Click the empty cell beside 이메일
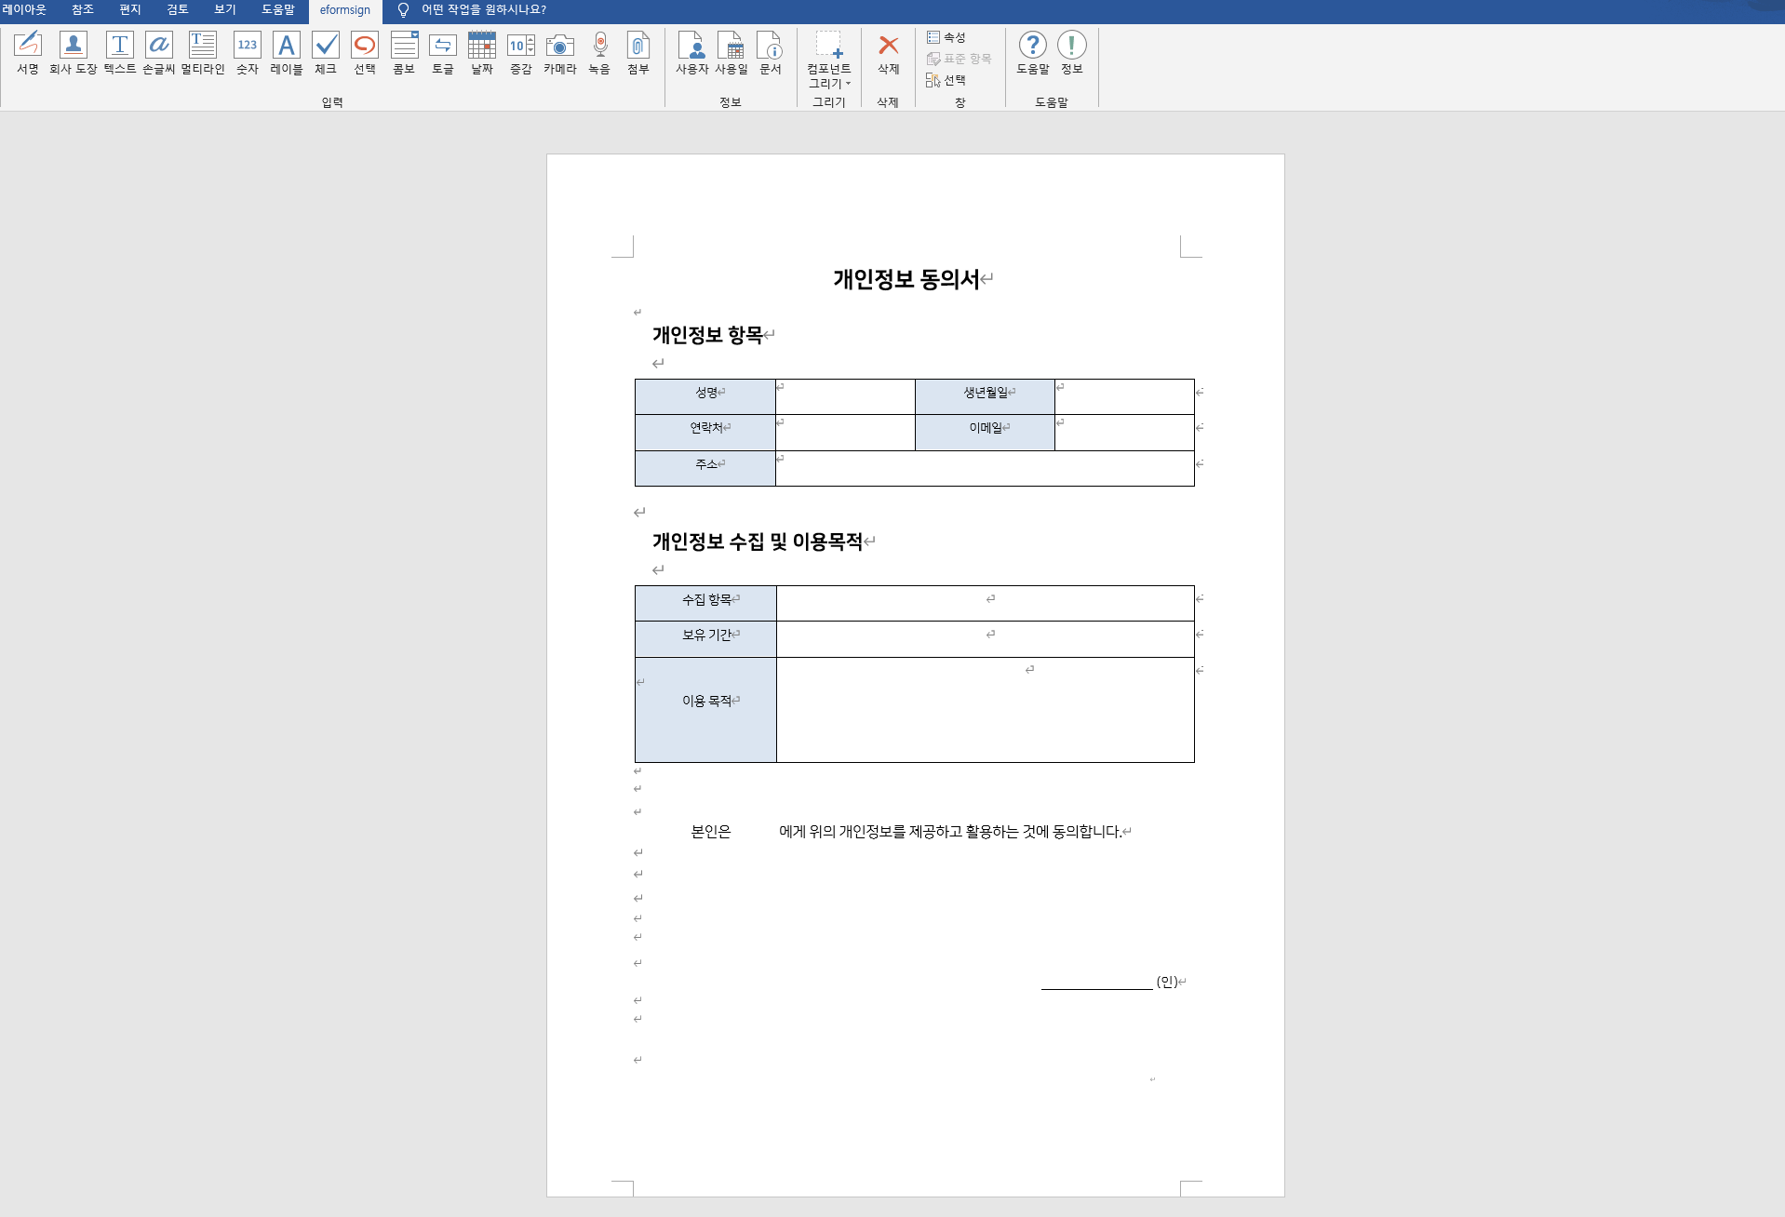 click(x=1124, y=433)
